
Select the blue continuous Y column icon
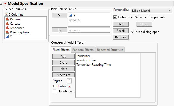(7, 37)
